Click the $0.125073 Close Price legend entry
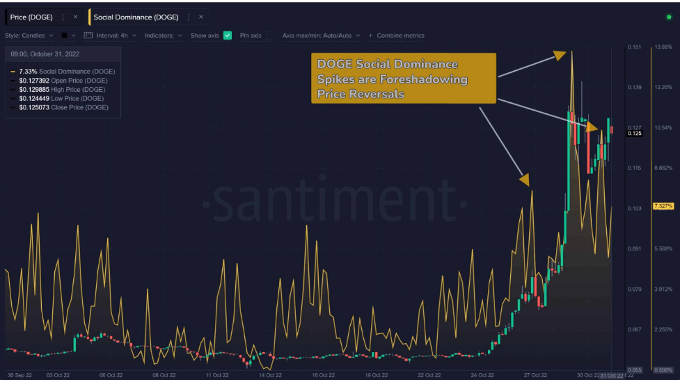Image resolution: width=680 pixels, height=380 pixels. 60,108
